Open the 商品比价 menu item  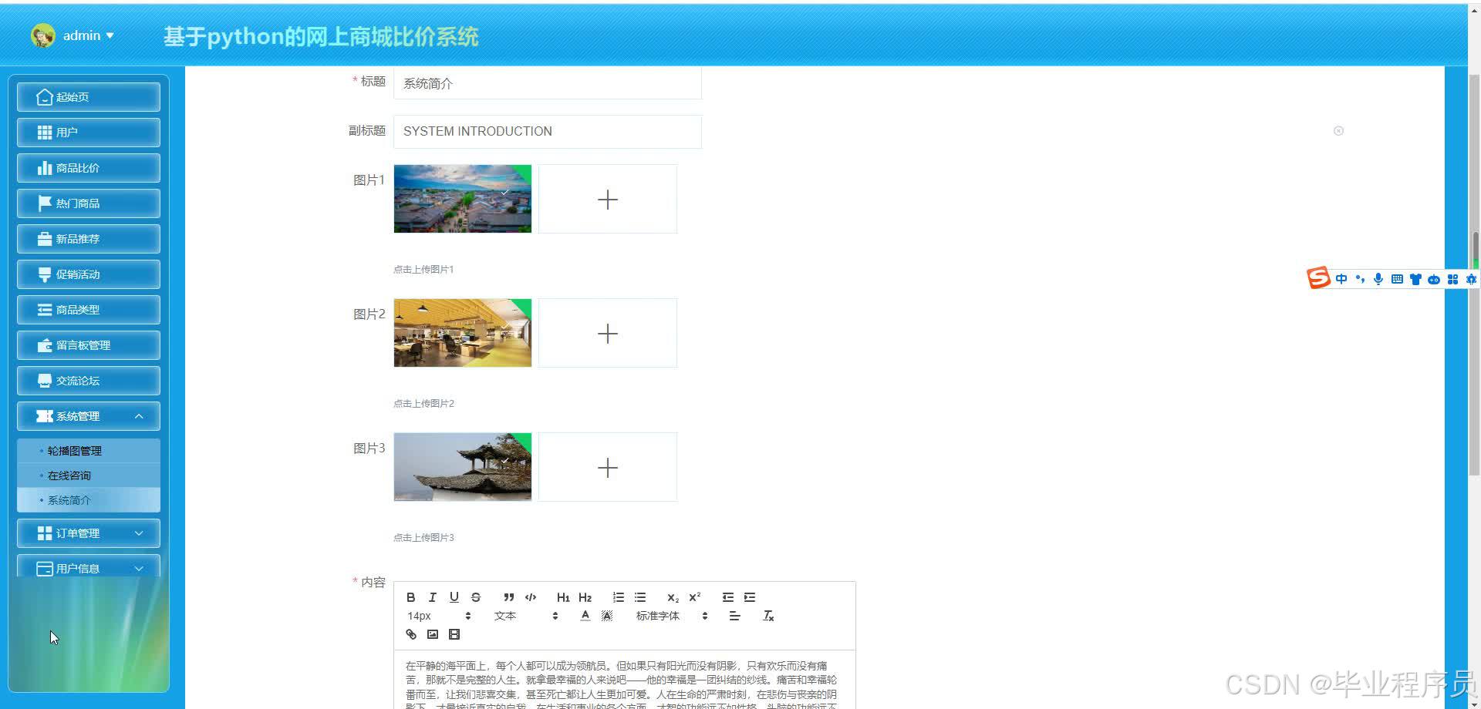click(89, 168)
